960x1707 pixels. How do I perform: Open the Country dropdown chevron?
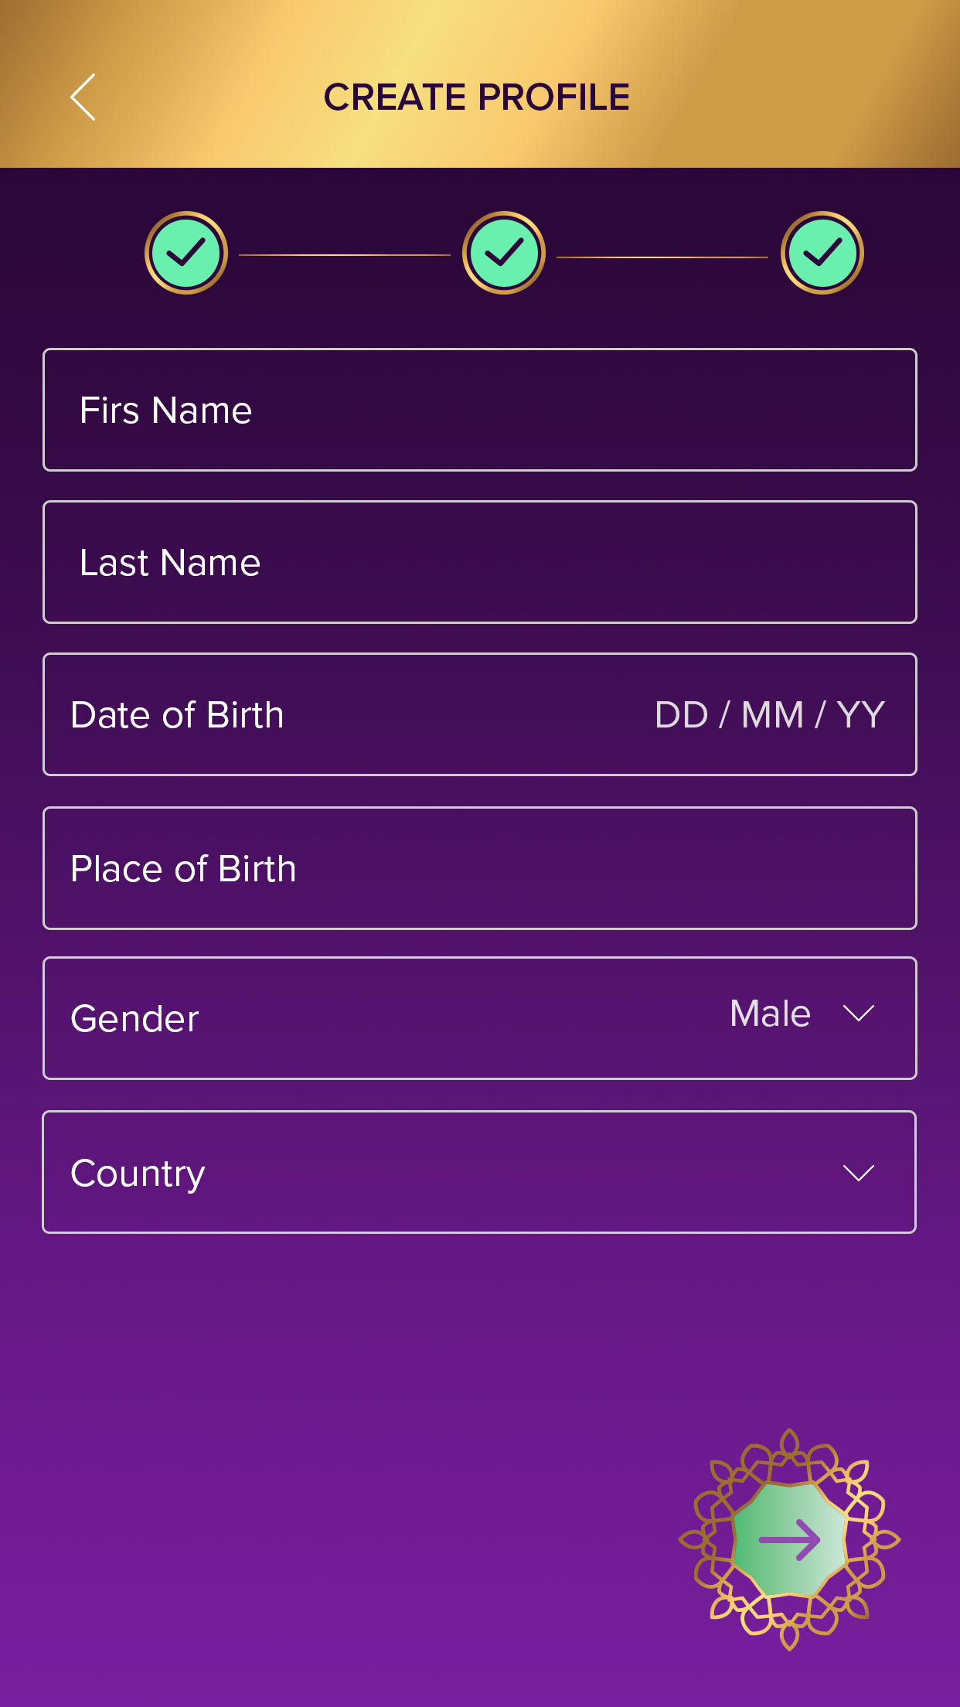pos(858,1173)
